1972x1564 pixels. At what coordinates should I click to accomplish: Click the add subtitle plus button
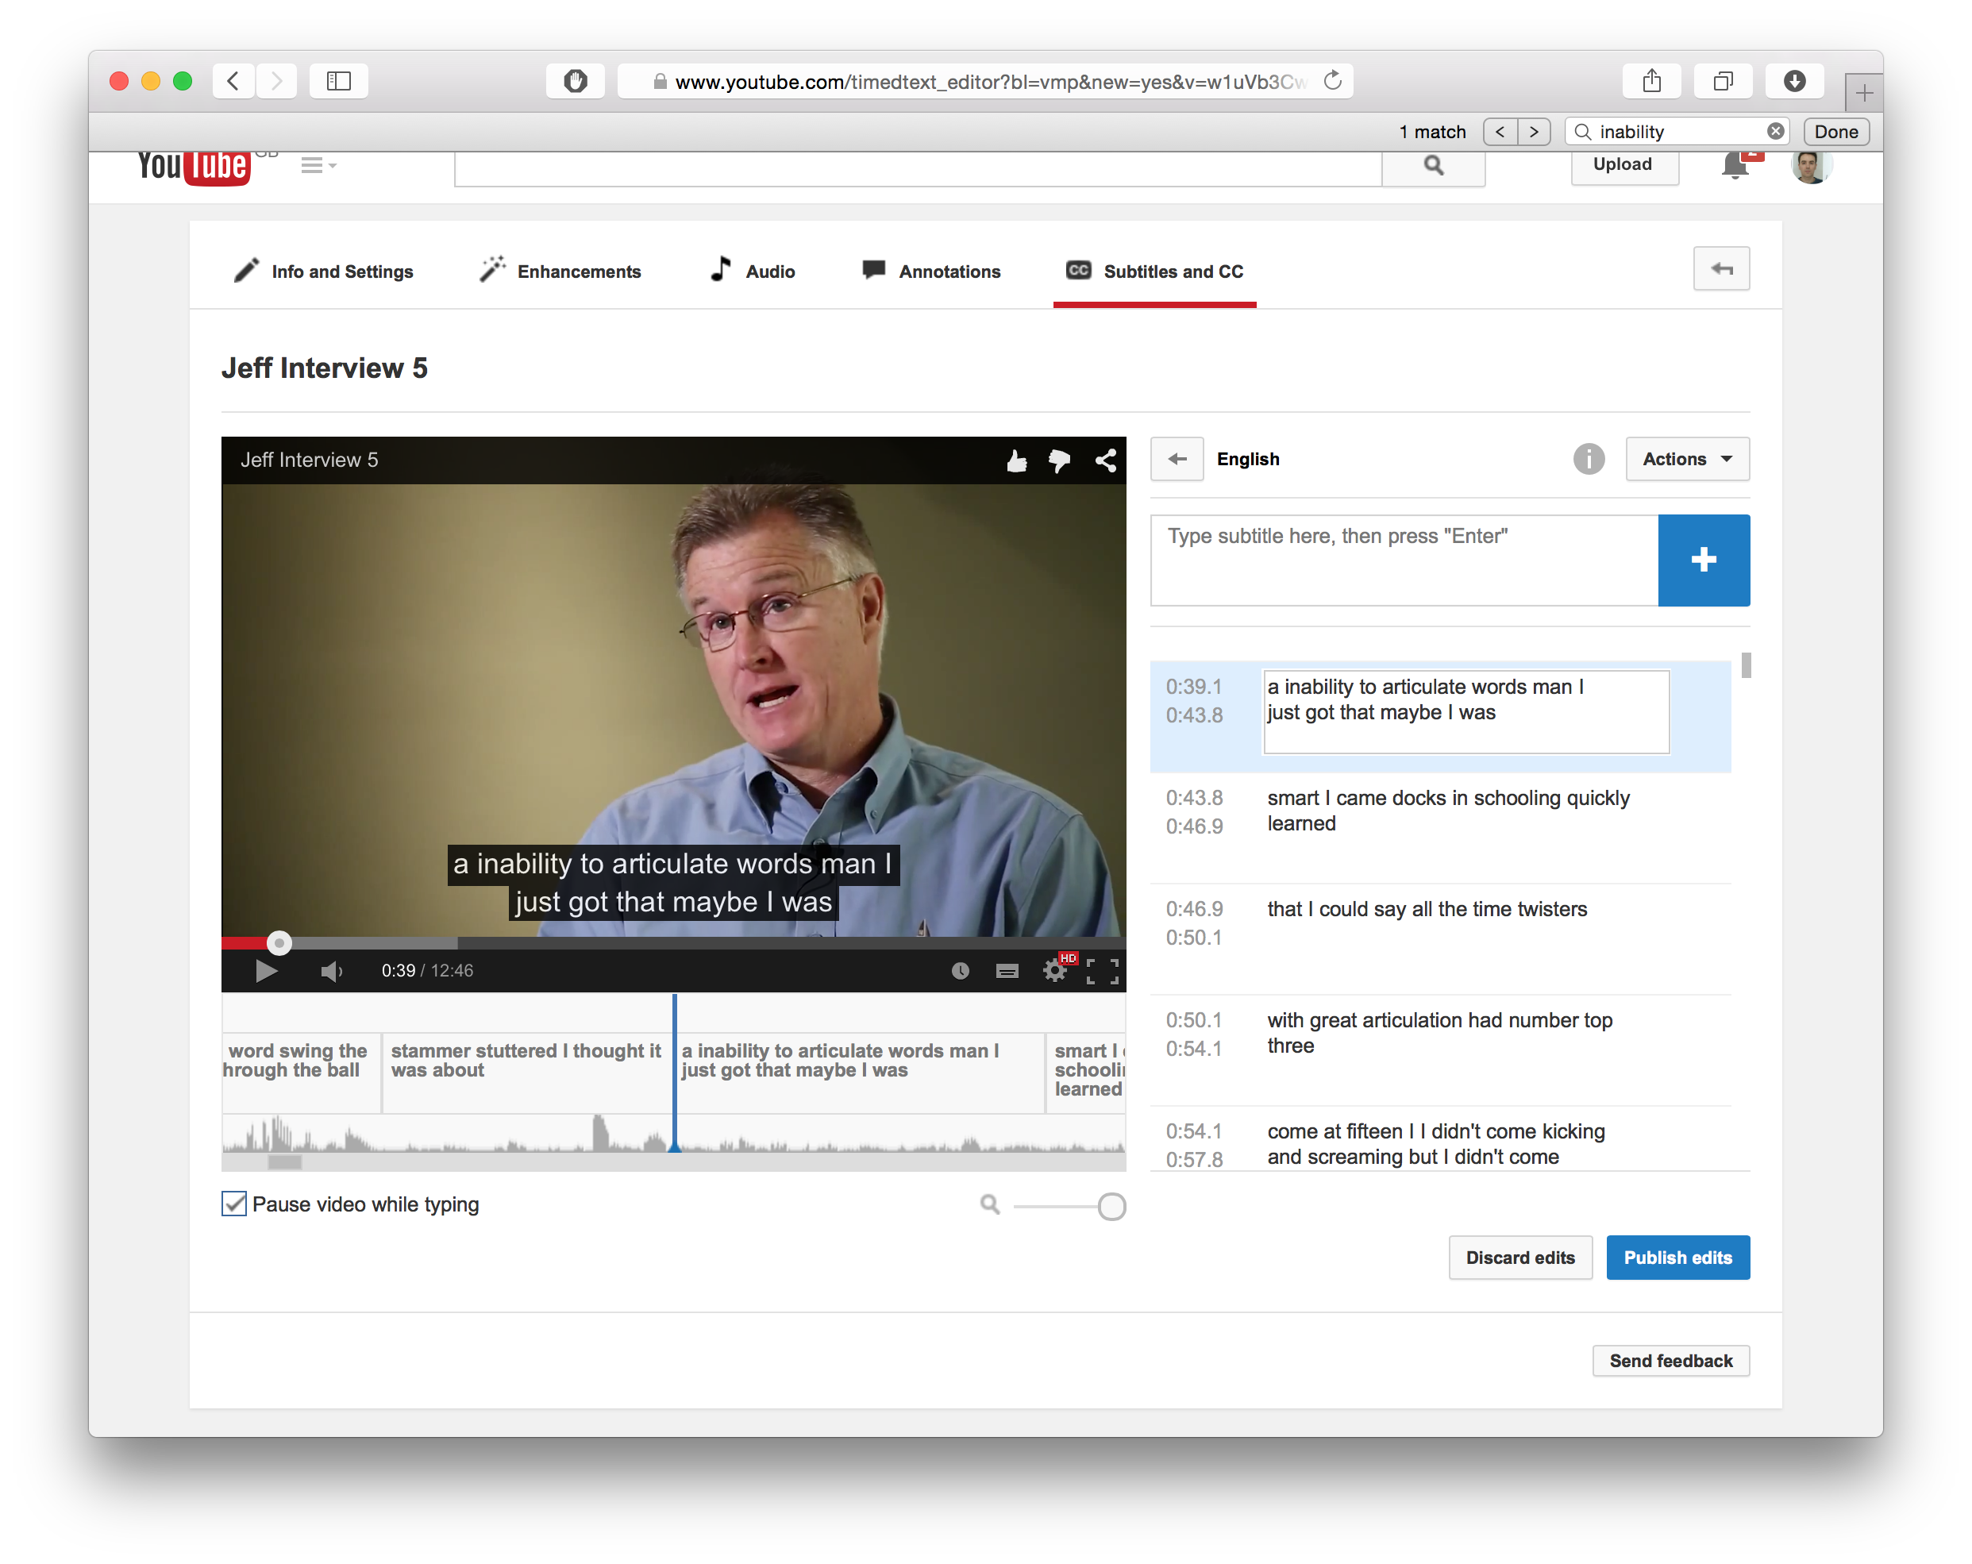point(1703,560)
